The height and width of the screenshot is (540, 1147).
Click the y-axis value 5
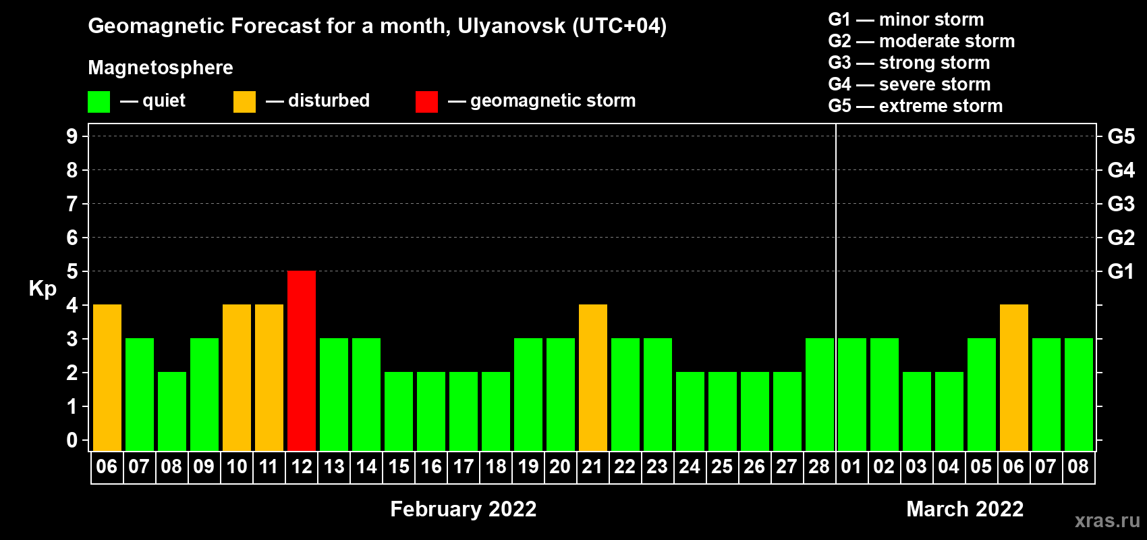pyautogui.click(x=72, y=271)
